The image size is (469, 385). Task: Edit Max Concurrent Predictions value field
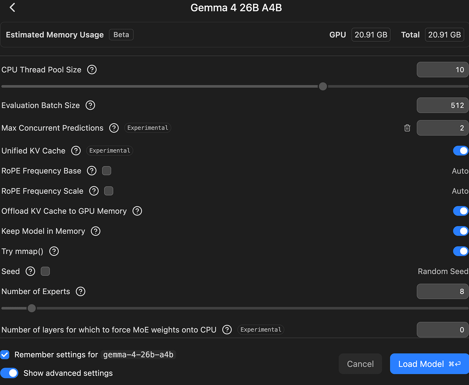point(443,128)
